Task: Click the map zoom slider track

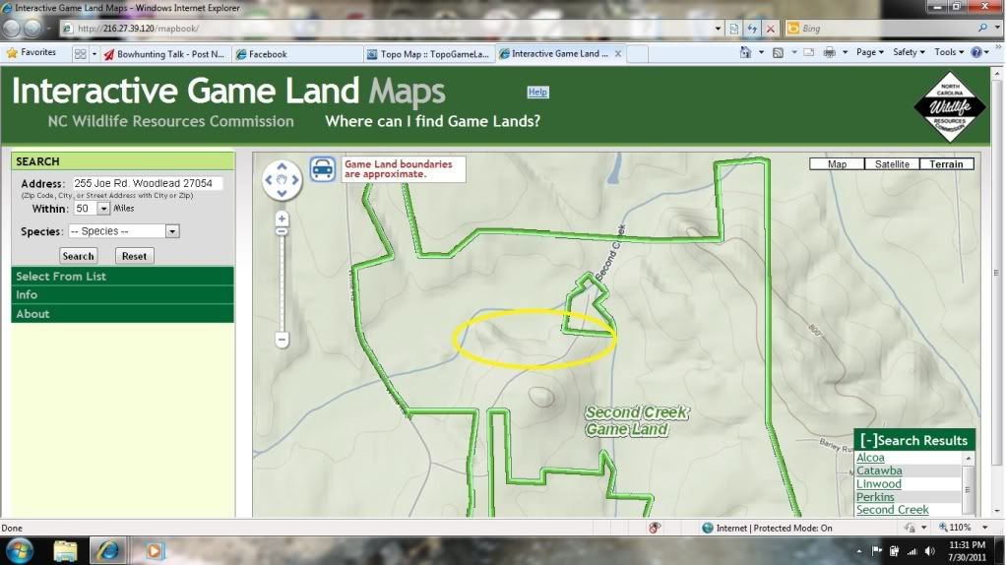Action: click(x=282, y=281)
